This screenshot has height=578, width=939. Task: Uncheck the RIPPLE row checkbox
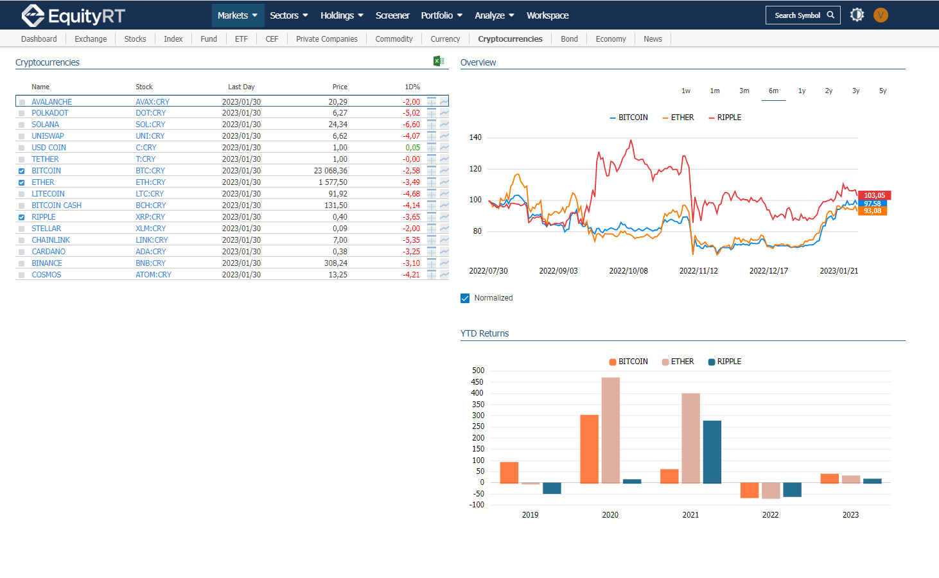(x=22, y=217)
